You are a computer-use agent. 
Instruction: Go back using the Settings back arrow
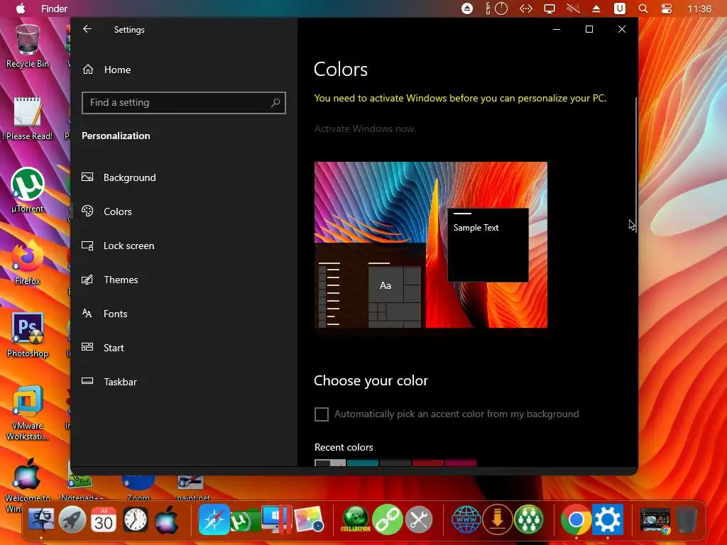click(x=87, y=29)
